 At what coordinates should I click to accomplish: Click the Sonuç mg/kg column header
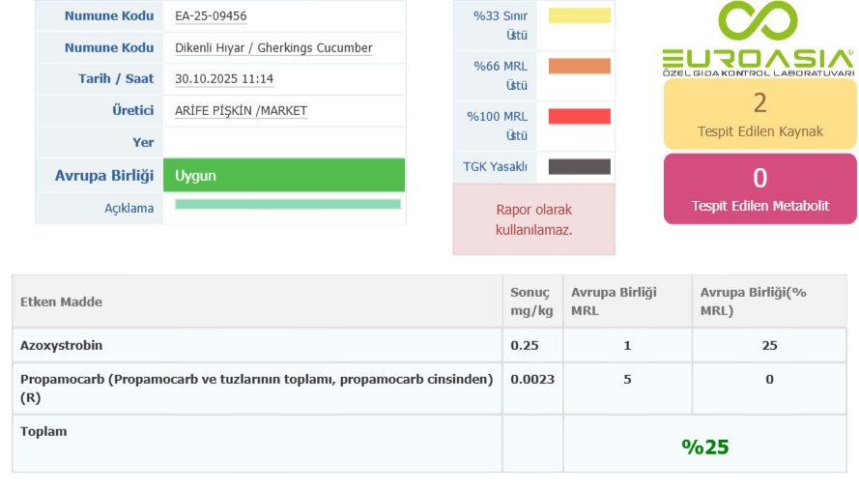pyautogui.click(x=530, y=302)
